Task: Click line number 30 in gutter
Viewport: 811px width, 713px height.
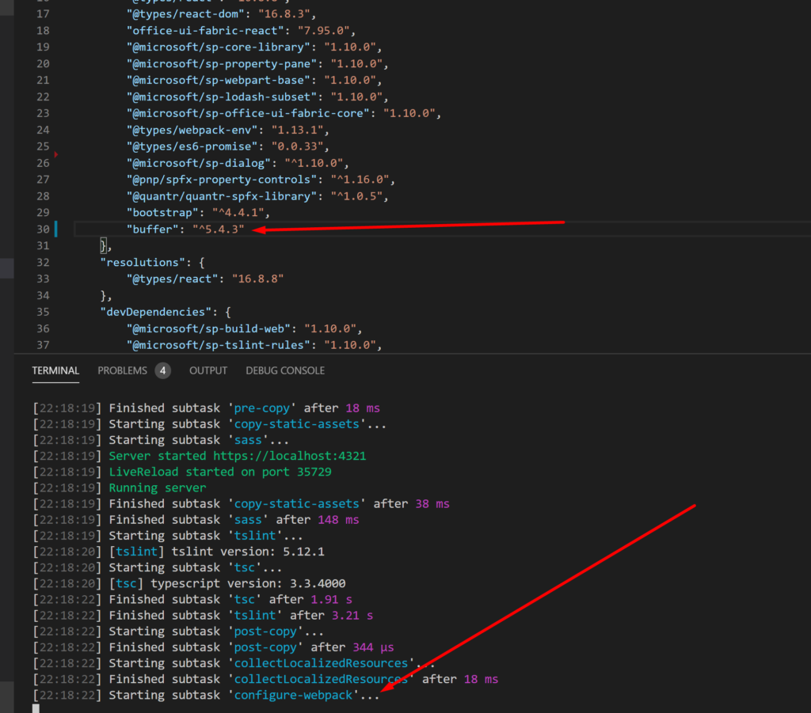Action: (43, 229)
